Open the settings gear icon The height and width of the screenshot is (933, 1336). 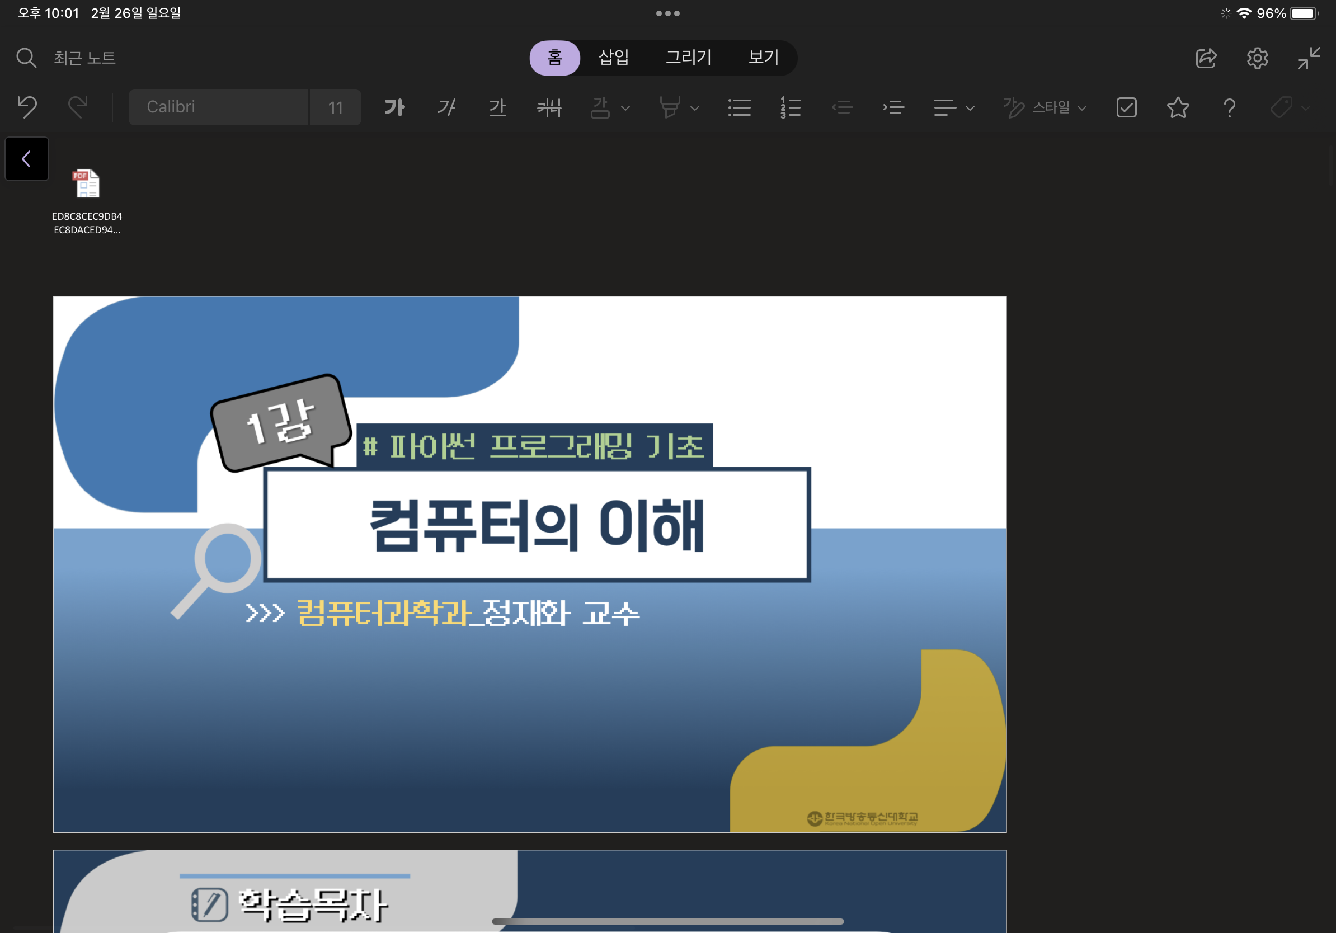(1257, 58)
